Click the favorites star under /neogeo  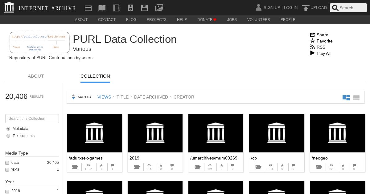(343, 165)
